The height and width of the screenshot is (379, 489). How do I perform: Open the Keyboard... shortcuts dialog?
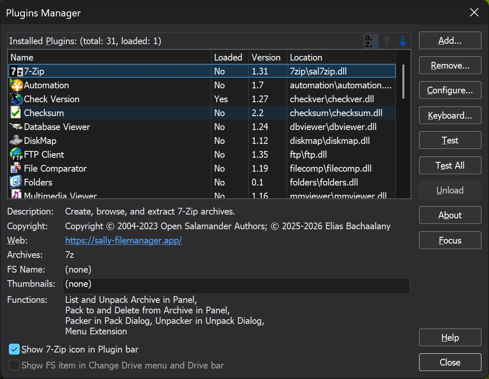450,116
